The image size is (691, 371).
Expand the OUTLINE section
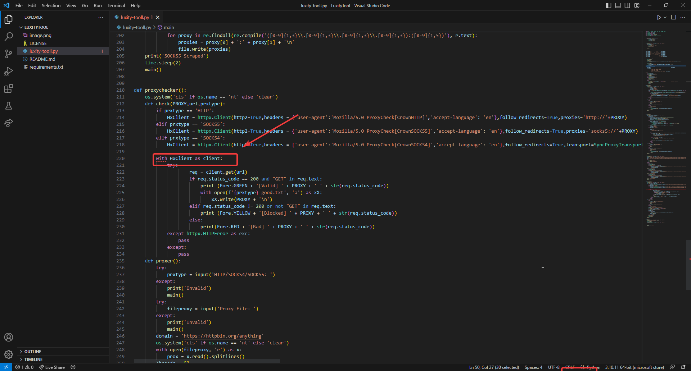coord(33,352)
